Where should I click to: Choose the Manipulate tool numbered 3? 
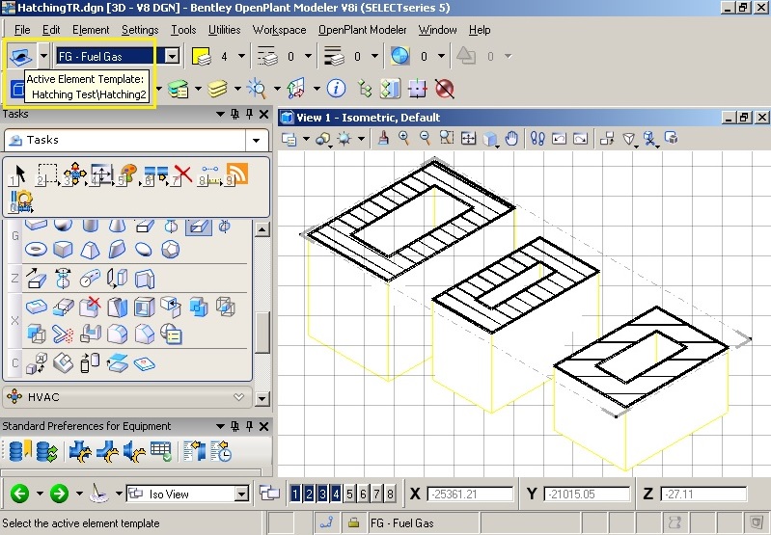click(x=73, y=174)
